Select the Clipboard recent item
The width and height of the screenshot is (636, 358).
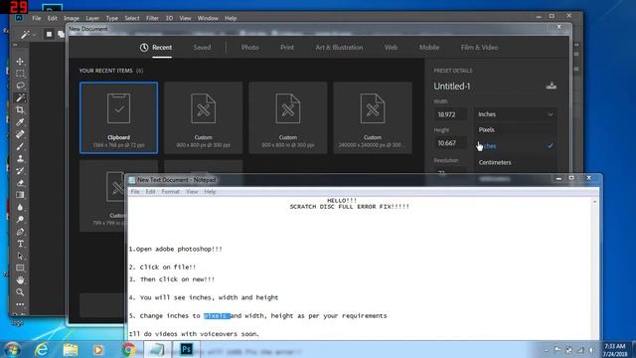pos(119,117)
